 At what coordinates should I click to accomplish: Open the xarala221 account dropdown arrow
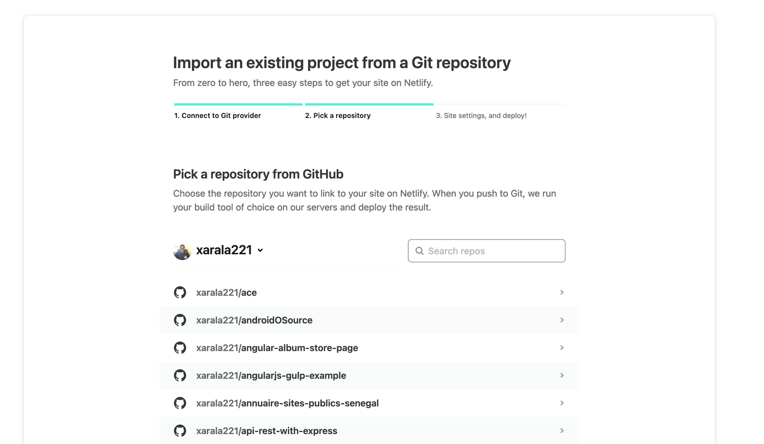[x=260, y=250]
